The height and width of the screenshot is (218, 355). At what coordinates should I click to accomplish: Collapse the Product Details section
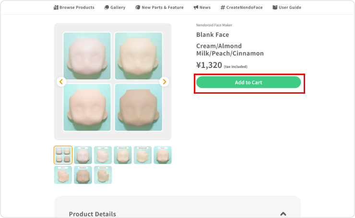coord(283,214)
